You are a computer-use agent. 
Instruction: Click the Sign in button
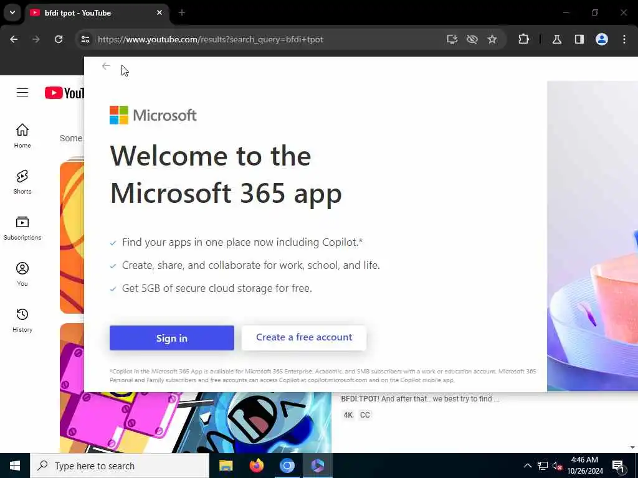172,338
